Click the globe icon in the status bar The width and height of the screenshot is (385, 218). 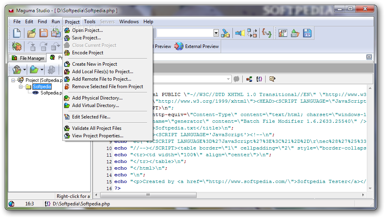[x=11, y=204]
